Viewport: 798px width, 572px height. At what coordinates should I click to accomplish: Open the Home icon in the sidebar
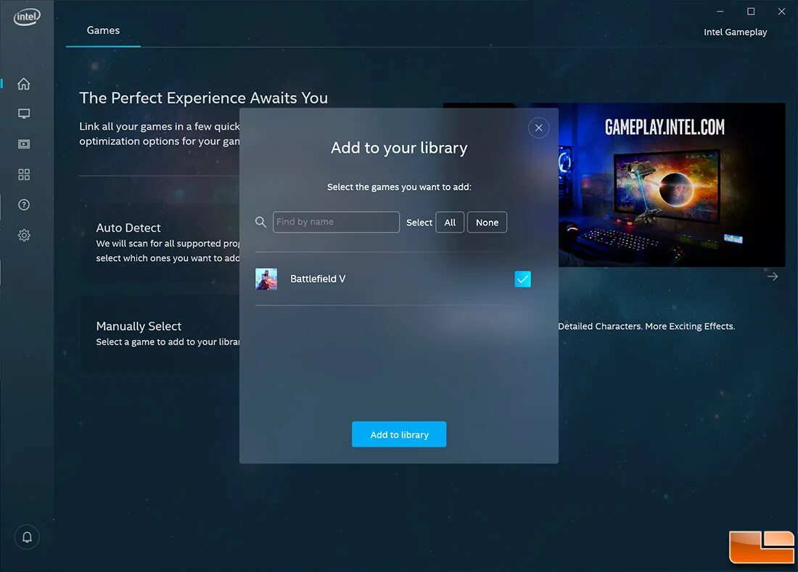[24, 83]
